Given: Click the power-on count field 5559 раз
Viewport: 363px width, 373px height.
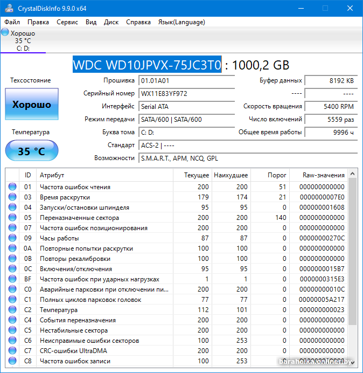Looking at the screenshot, I should pos(331,119).
